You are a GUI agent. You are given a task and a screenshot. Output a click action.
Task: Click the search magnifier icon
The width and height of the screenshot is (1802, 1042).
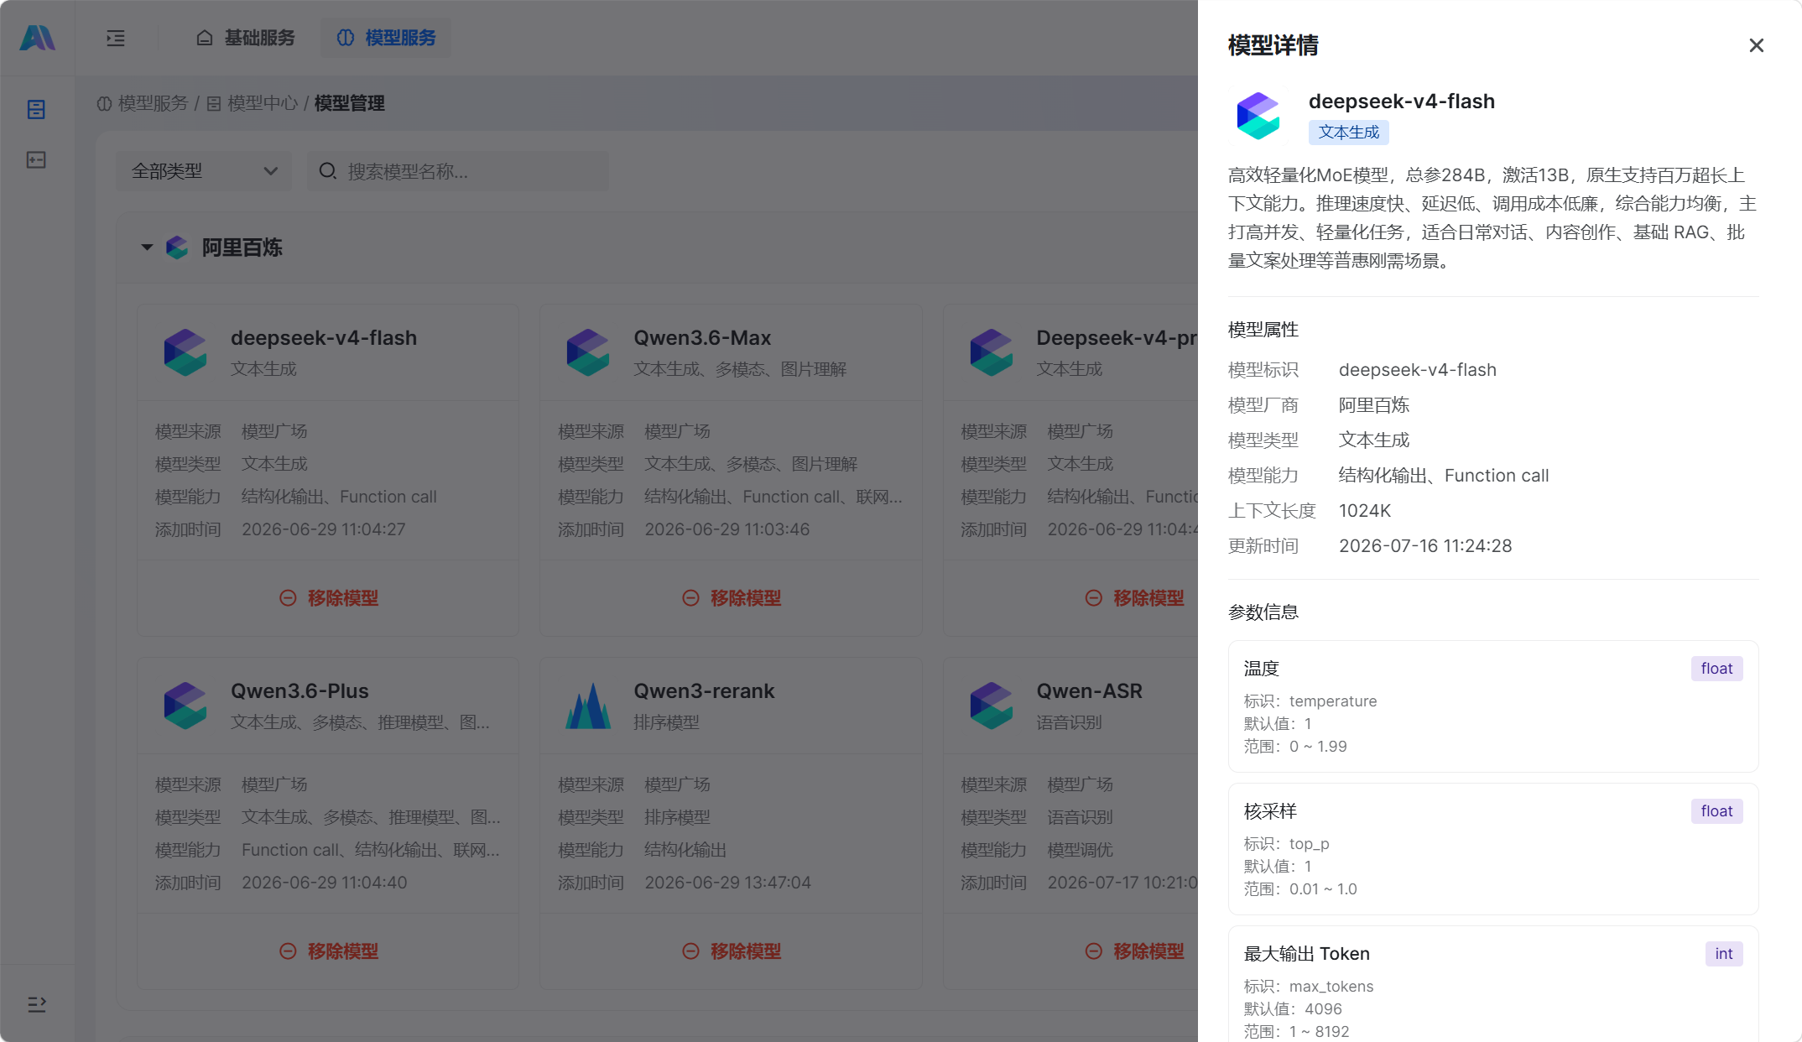pos(327,171)
